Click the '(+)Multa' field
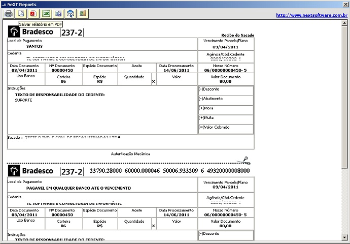 click(226, 119)
